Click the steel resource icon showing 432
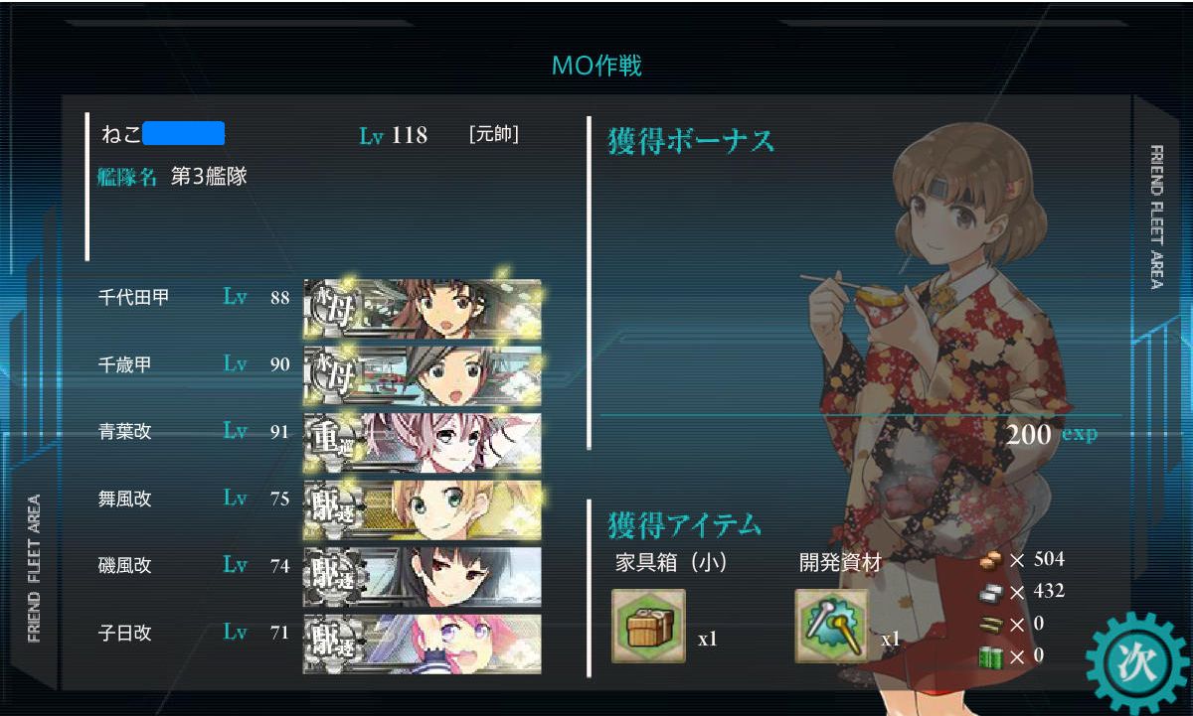Screen dimensions: 1193x716 [x=991, y=592]
